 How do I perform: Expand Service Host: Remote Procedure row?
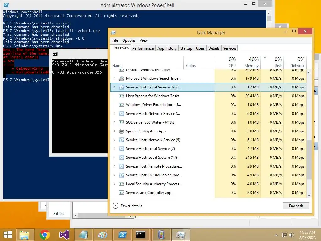pos(114,166)
